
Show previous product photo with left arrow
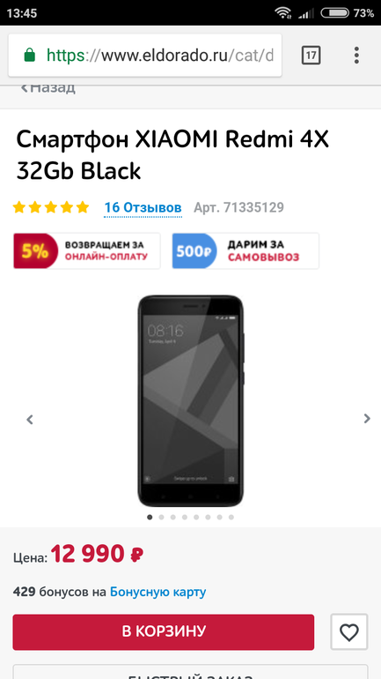pos(30,419)
